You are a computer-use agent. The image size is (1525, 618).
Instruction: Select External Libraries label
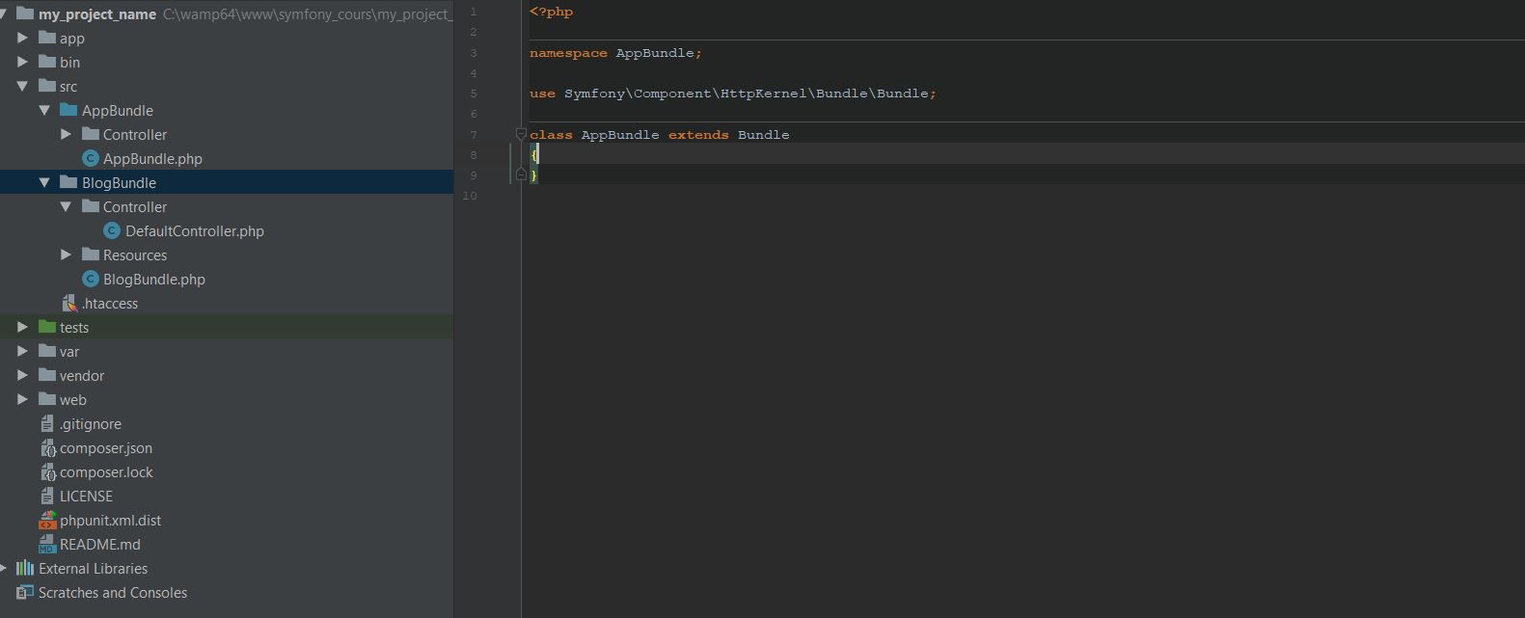click(x=93, y=569)
